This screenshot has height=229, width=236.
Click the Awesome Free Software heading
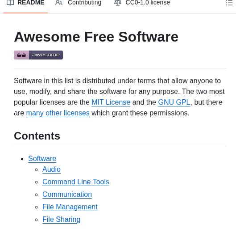[x=96, y=37]
